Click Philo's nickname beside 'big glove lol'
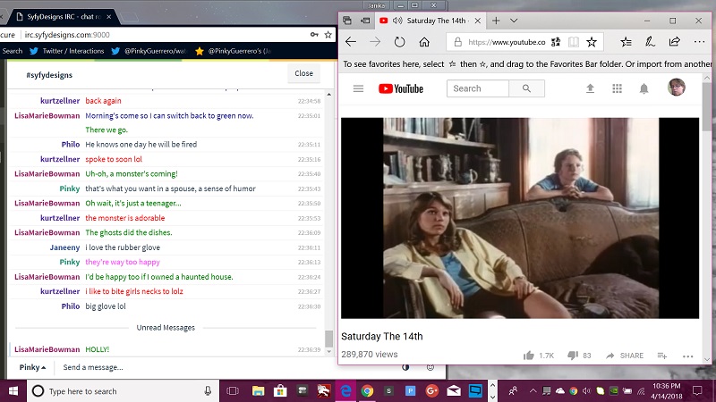Viewport: 716px width, 402px height. click(71, 306)
